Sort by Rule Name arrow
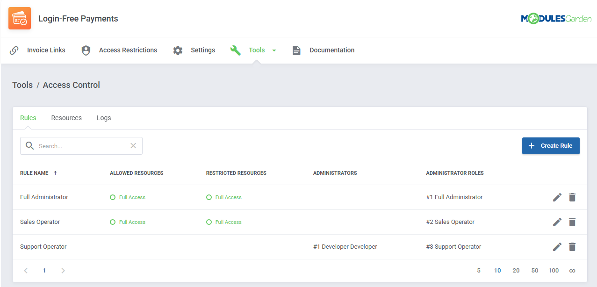Screen dimensions: 597x287 click(x=55, y=173)
